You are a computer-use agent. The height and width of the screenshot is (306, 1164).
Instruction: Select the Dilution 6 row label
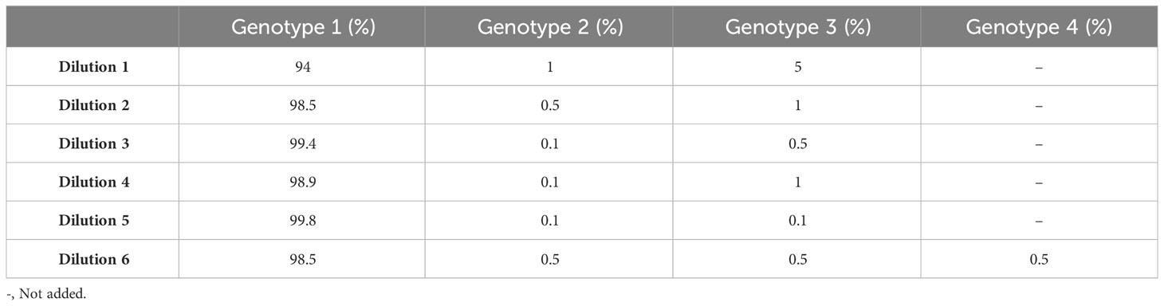pos(93,259)
